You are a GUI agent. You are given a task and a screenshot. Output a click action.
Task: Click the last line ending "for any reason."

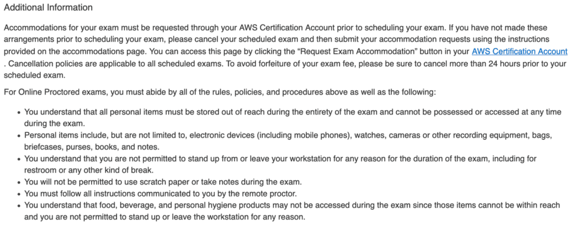tap(165, 217)
